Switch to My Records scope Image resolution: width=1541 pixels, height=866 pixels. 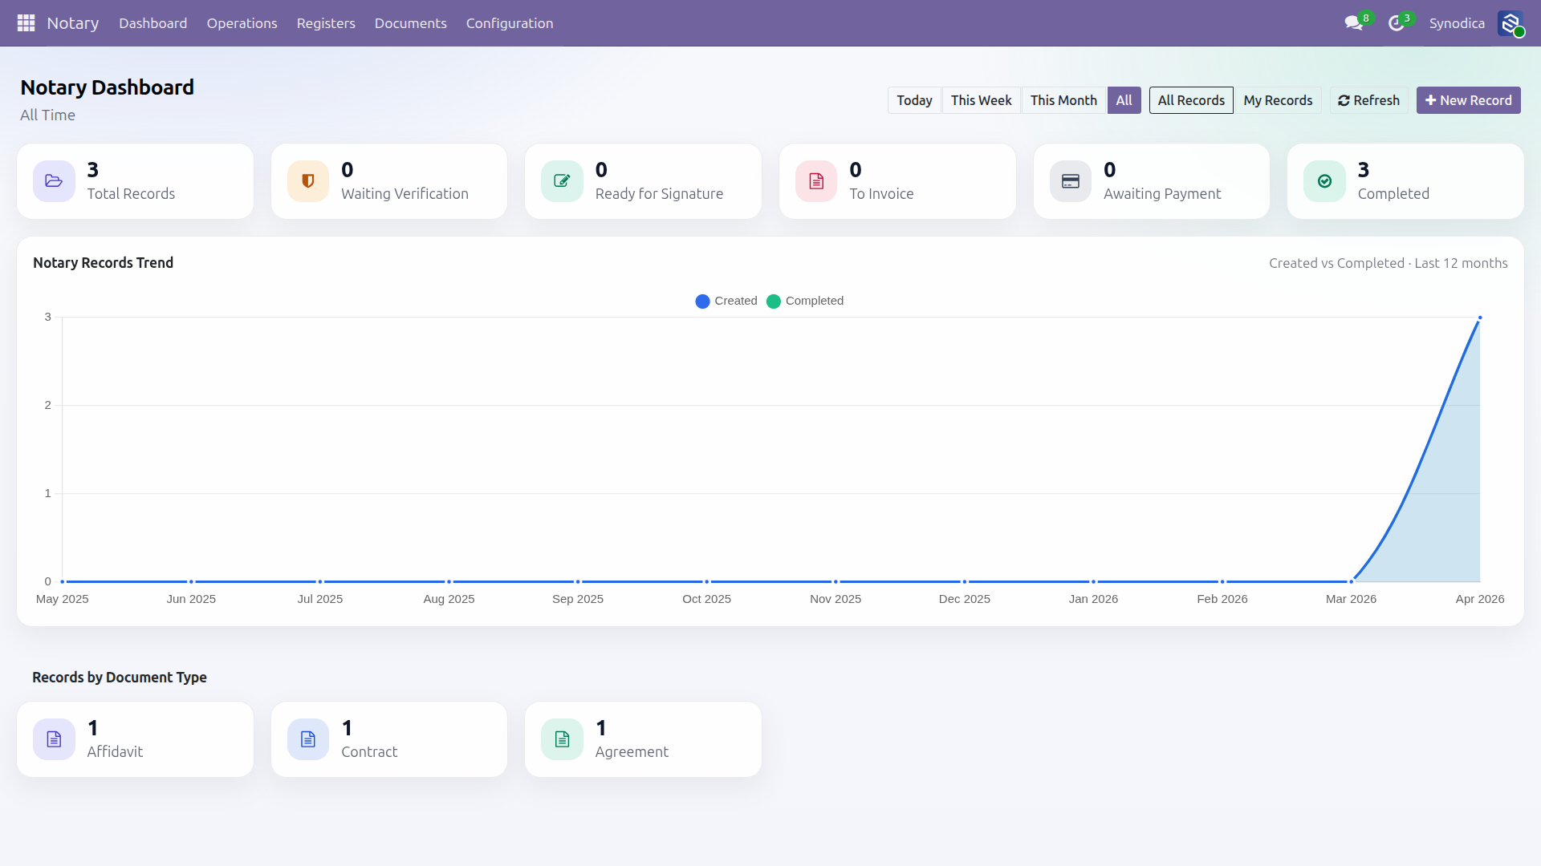pyautogui.click(x=1278, y=100)
